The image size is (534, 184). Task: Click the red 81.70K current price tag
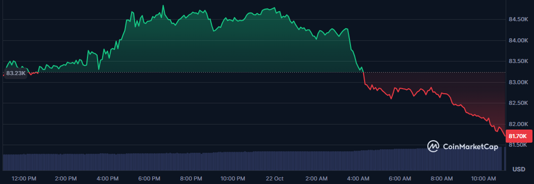click(519, 137)
